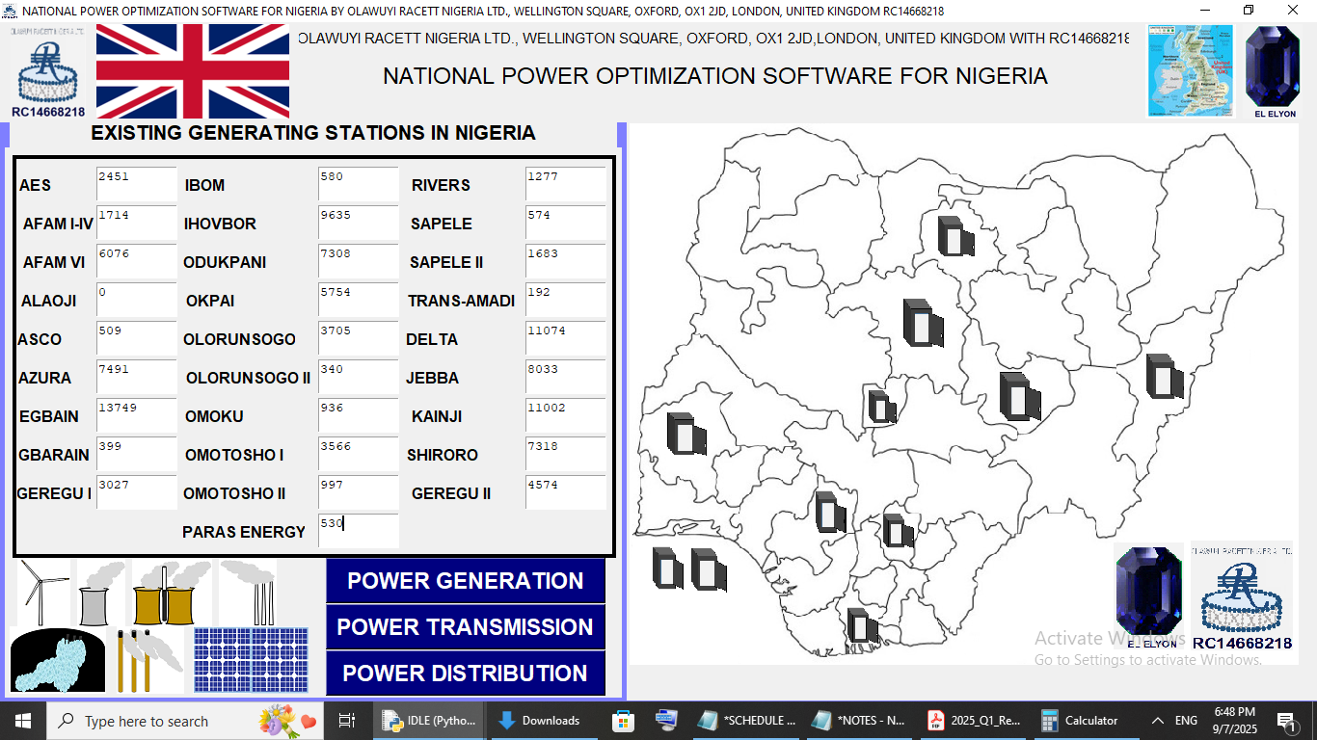
Task: Click the top-right El Elyon gemstone icon
Action: [1274, 69]
